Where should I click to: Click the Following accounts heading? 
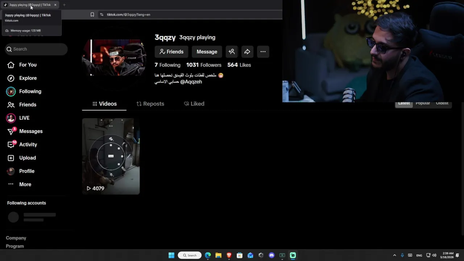tap(26, 203)
